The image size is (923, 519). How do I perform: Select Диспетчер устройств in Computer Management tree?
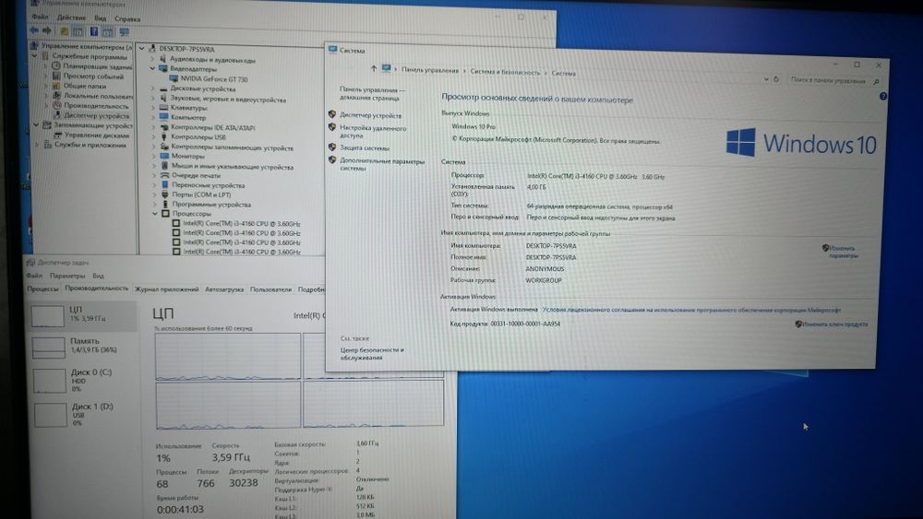pyautogui.click(x=97, y=115)
